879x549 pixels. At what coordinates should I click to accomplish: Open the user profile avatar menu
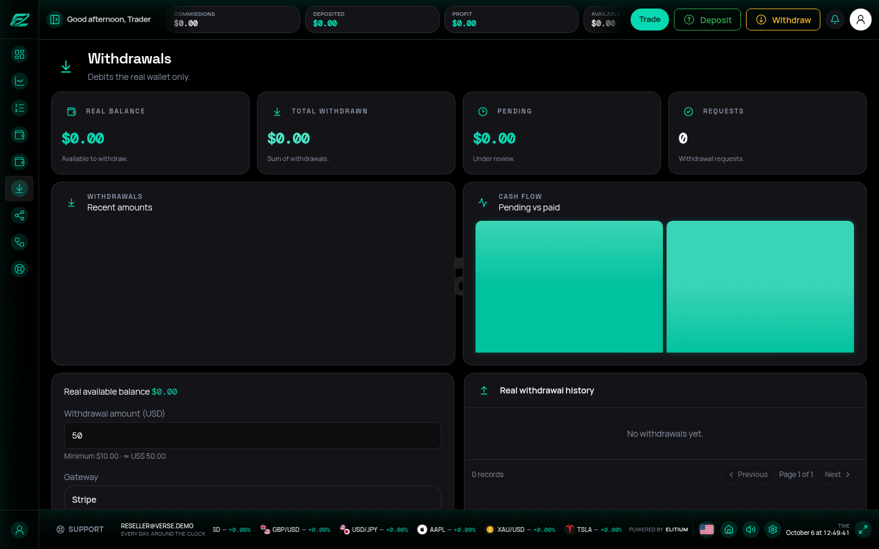coord(861,20)
